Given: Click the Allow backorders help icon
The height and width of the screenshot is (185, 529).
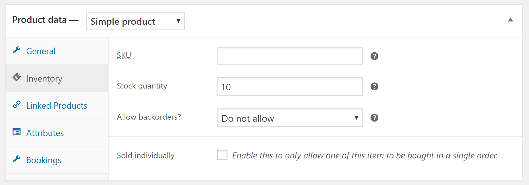Looking at the screenshot, I should [x=374, y=118].
